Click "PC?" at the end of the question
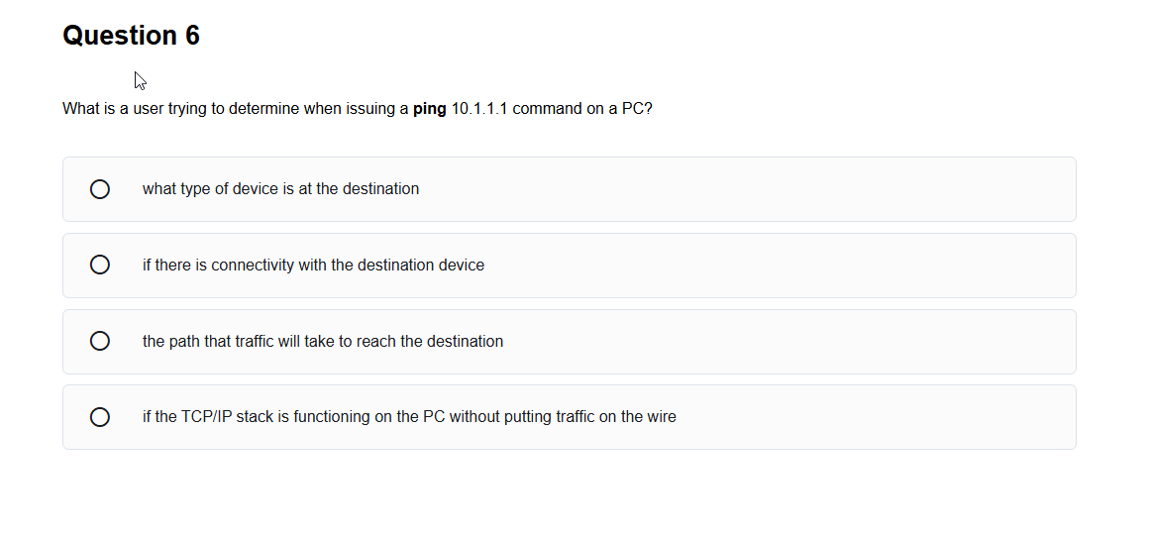Screen dimensions: 1151x534 (637, 109)
